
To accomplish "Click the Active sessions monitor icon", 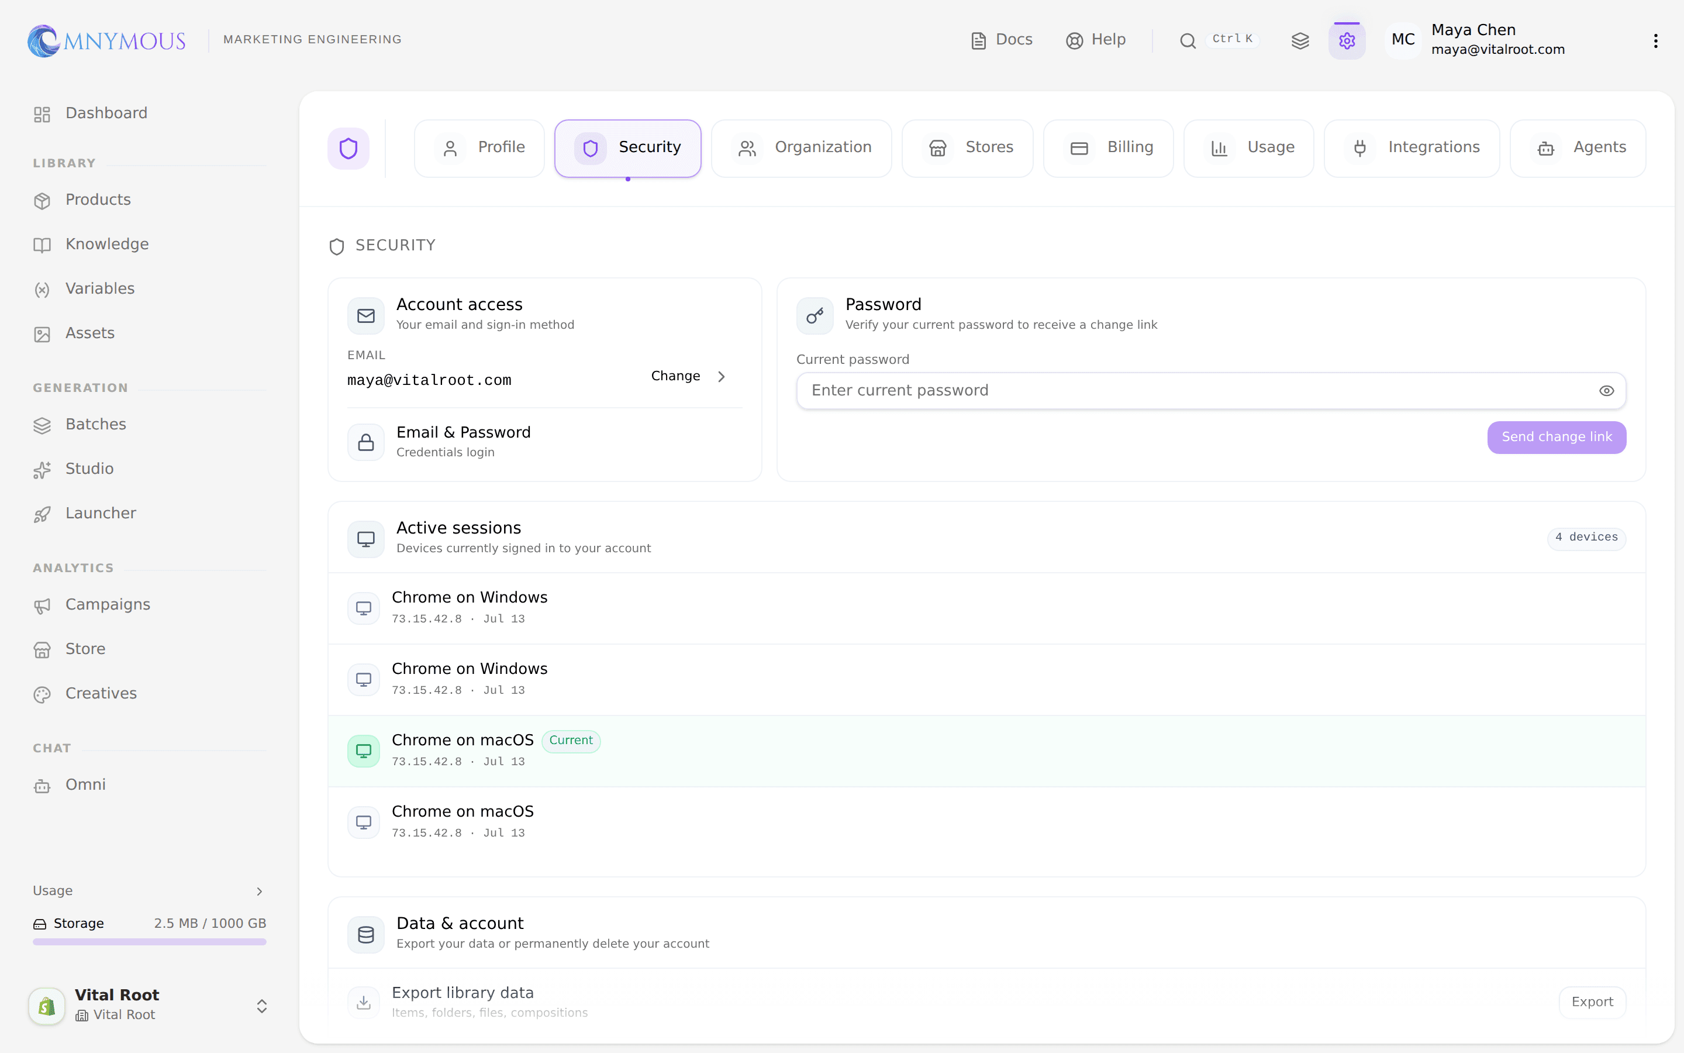I will coord(366,539).
